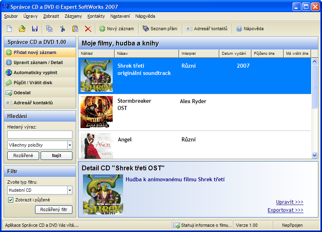The height and width of the screenshot is (232, 322).
Task: Click the Najít button
Action: click(x=56, y=155)
